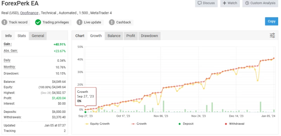The width and height of the screenshot is (281, 136).
Task: Click the Balance value in stats panel
Action: pyautogui.click(x=59, y=82)
